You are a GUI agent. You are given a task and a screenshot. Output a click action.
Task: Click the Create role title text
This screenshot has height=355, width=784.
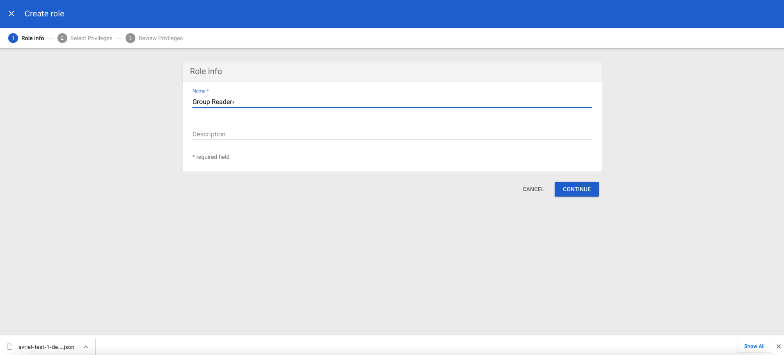[44, 14]
